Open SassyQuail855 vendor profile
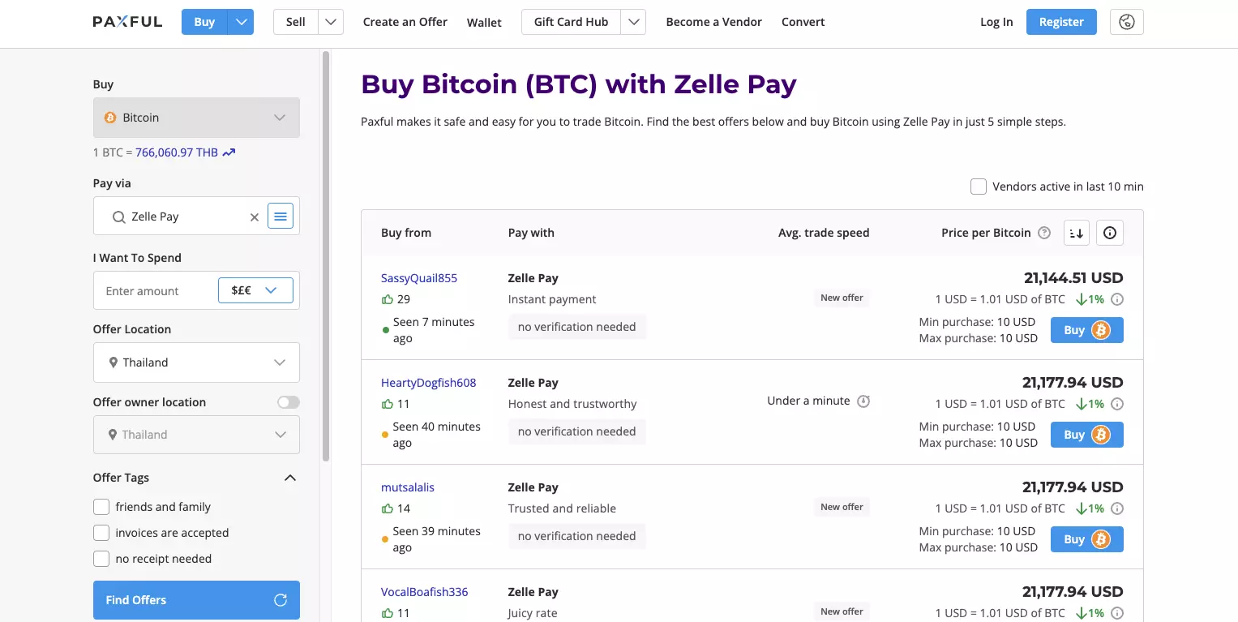1238x622 pixels. click(x=419, y=278)
